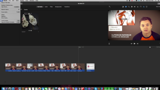Switch to the Titles tab
The height and width of the screenshot is (90, 160).
click(51, 7)
